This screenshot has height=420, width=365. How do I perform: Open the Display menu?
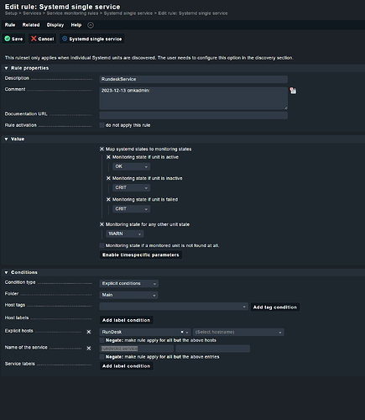point(55,25)
